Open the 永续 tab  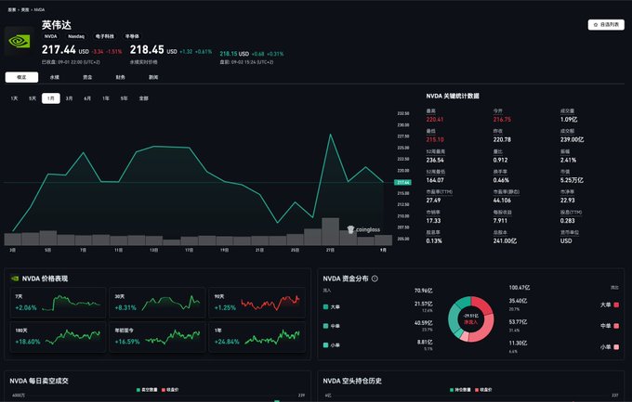coord(55,77)
